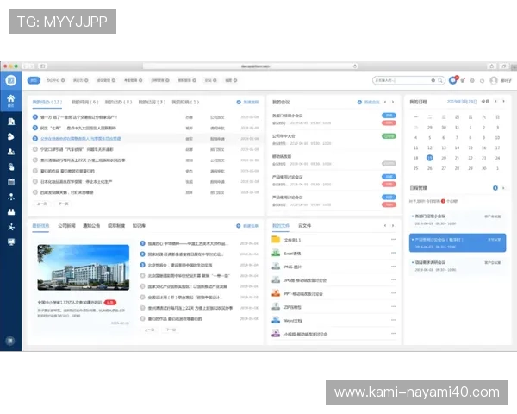Screen dimensions: 517x414
Task: Click the user avatar in the top right
Action: coord(494,80)
